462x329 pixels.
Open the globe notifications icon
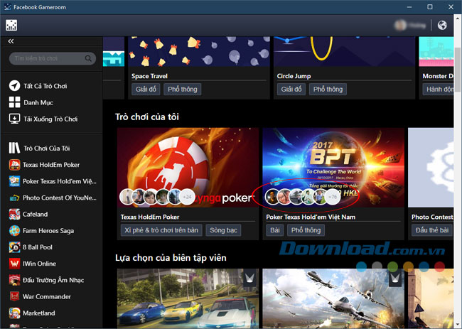tap(442, 26)
